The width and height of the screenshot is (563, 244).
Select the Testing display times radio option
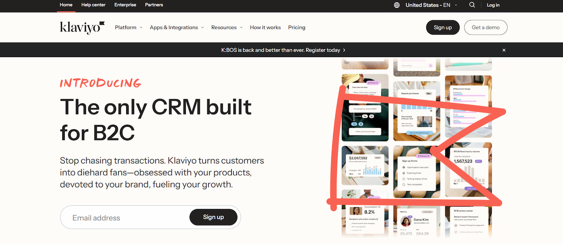click(403, 179)
